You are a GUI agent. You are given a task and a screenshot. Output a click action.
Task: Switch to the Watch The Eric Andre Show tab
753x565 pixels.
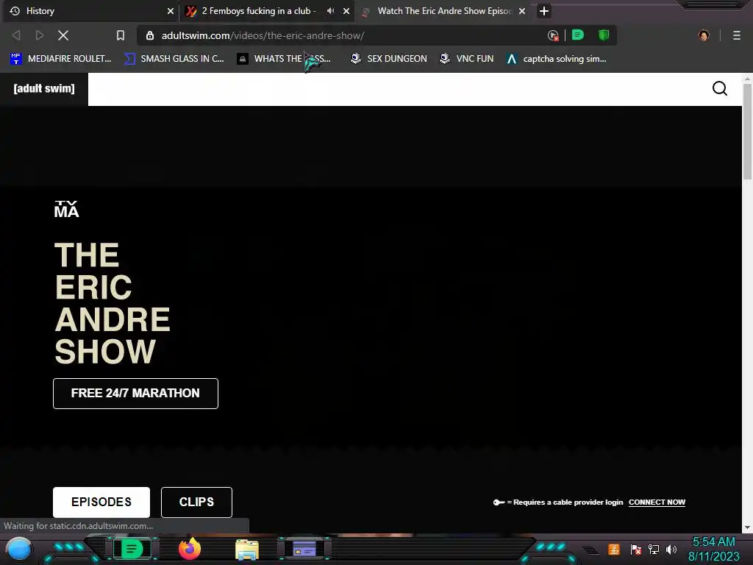tap(443, 11)
